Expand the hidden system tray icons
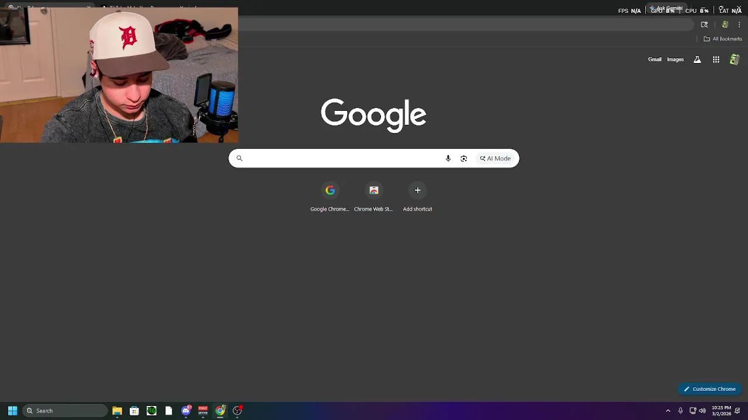This screenshot has width=748, height=420. click(668, 411)
